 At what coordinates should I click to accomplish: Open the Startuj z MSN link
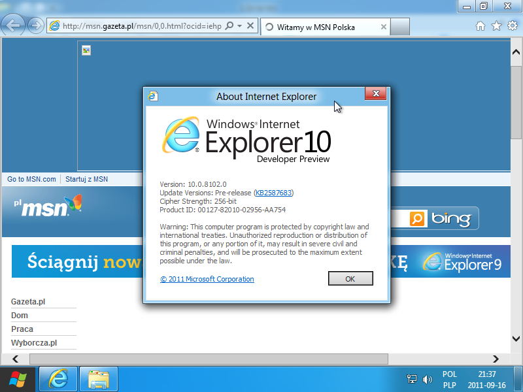click(86, 179)
